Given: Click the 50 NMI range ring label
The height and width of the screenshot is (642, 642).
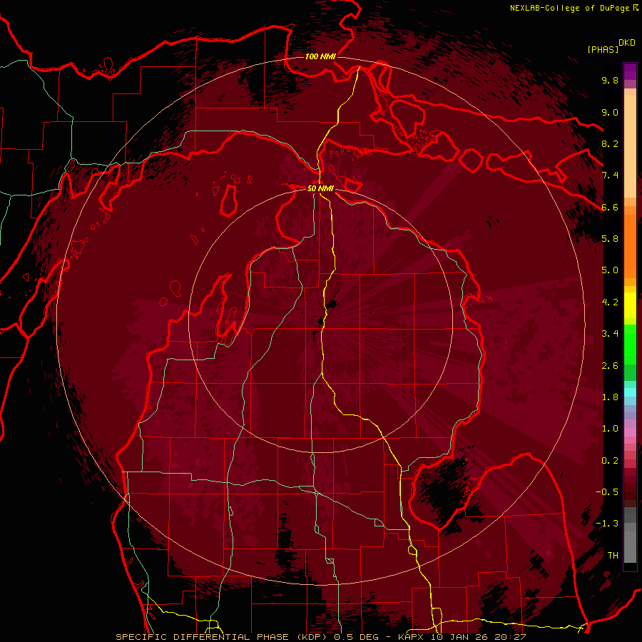Looking at the screenshot, I should point(320,188).
